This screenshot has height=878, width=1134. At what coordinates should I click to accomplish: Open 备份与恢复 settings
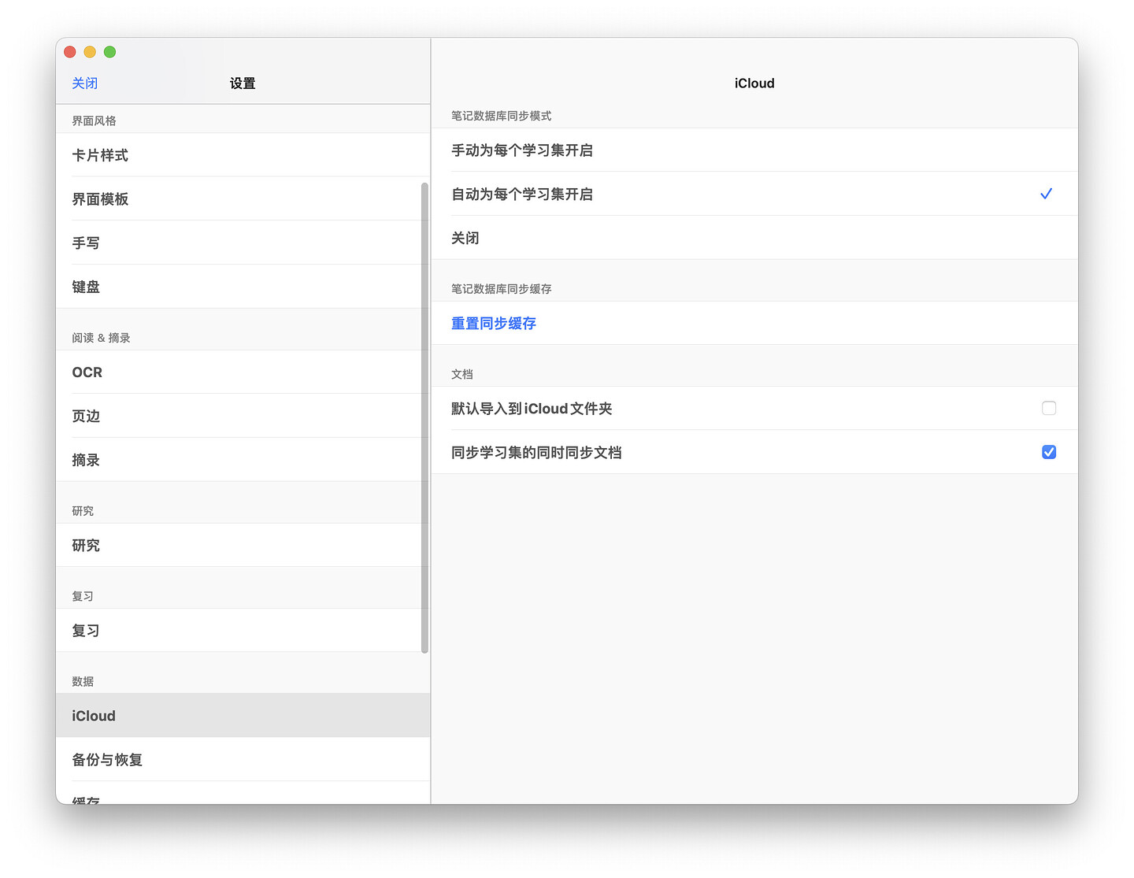coord(243,760)
